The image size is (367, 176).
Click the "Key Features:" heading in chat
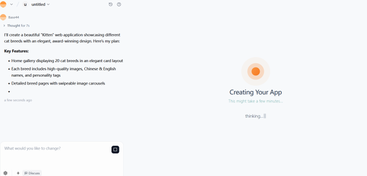pyautogui.click(x=17, y=51)
